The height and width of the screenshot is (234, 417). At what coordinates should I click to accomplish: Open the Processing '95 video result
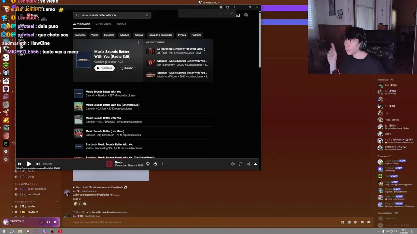click(143, 146)
